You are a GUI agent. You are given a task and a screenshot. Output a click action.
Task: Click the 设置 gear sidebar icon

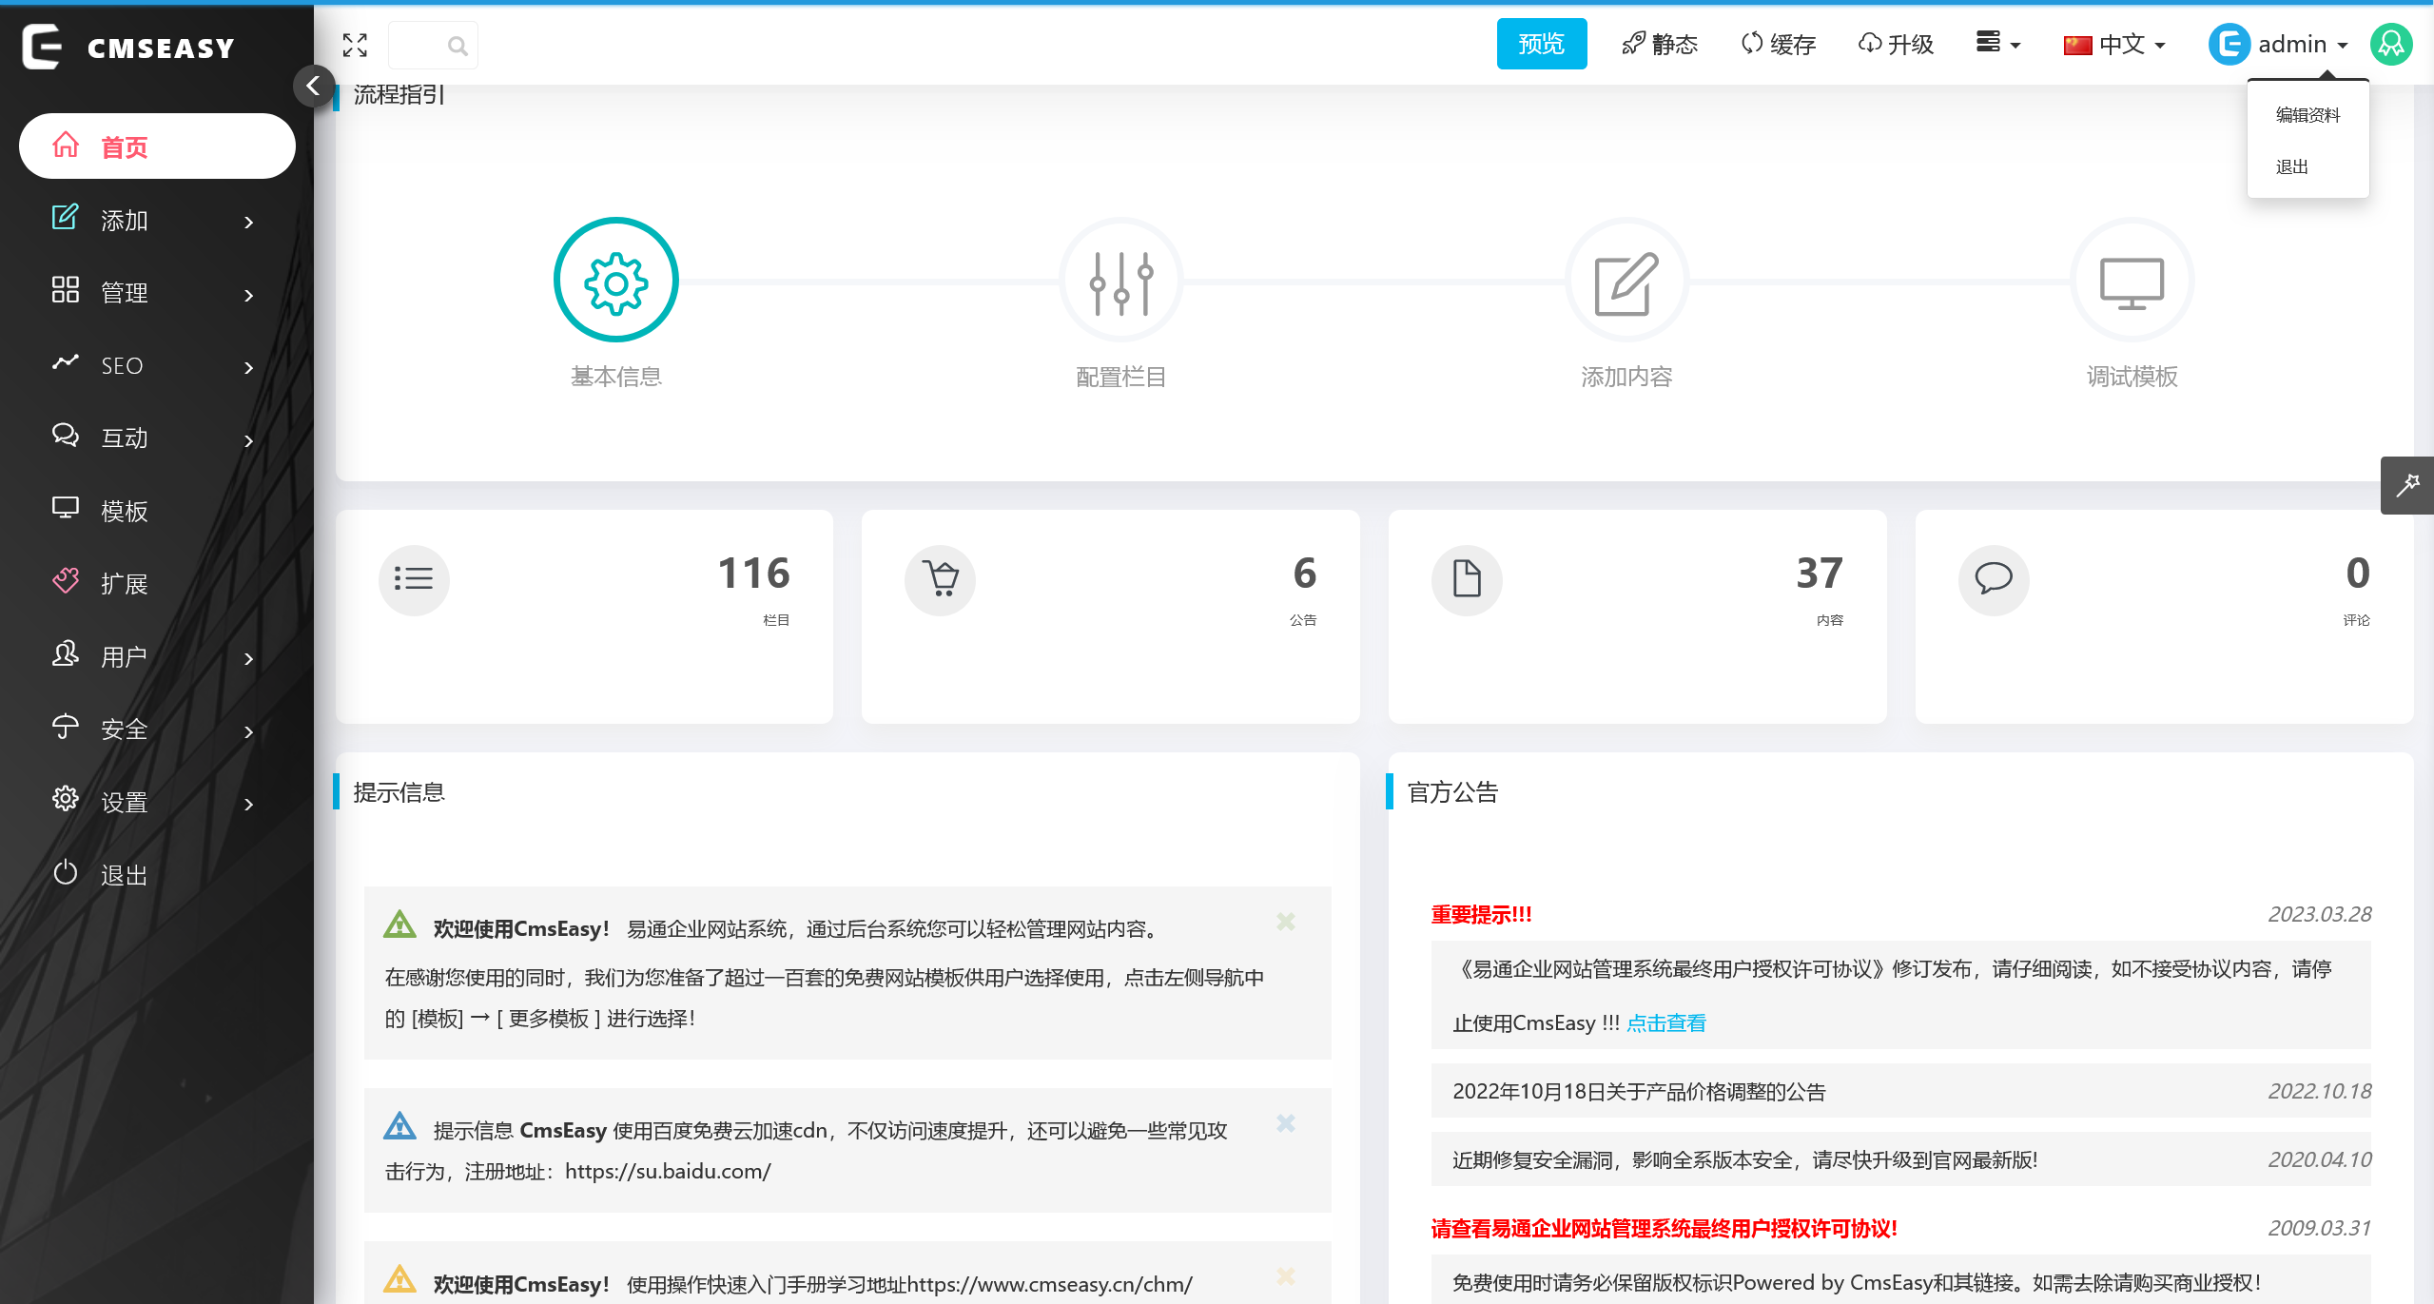[66, 799]
